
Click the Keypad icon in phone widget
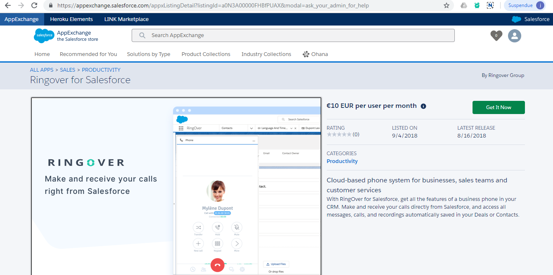217,243
